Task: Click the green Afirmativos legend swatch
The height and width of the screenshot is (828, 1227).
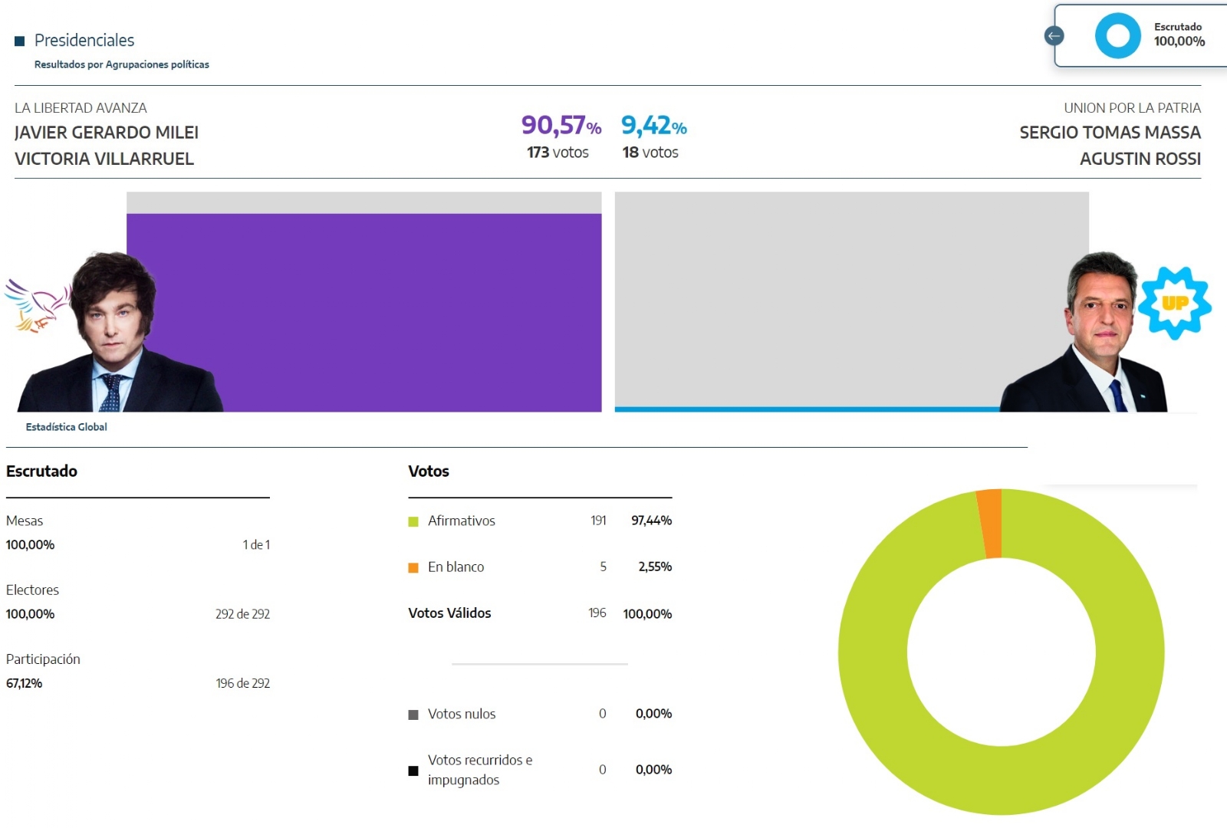Action: pyautogui.click(x=413, y=521)
